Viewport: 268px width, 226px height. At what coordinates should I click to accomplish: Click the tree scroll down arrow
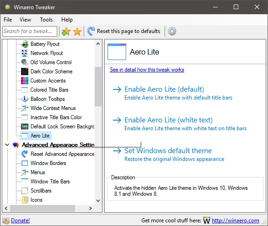click(x=98, y=201)
